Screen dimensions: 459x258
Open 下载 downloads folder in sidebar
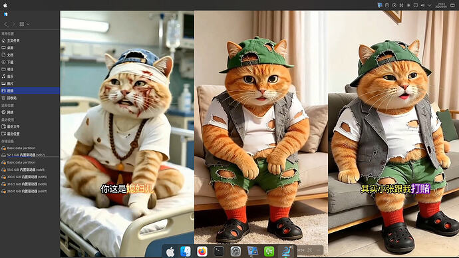[x=30, y=62]
